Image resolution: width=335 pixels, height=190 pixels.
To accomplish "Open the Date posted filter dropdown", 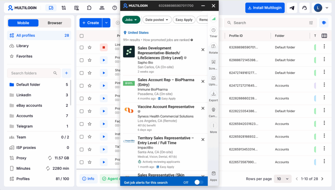I will coord(157,20).
